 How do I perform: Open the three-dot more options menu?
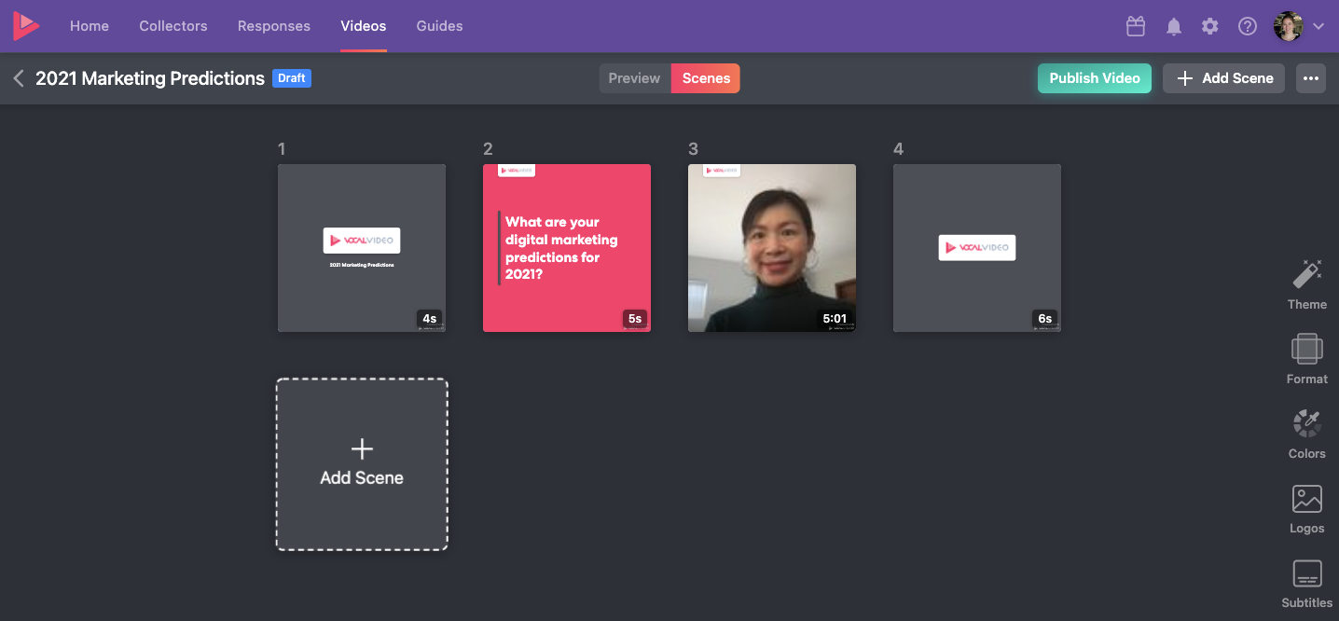1311,78
